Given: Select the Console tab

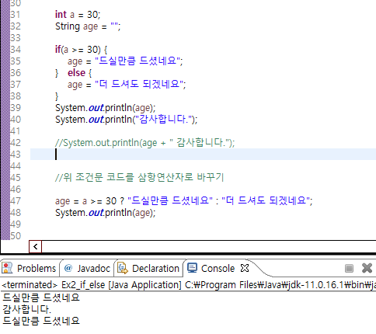Looking at the screenshot, I should [218, 268].
